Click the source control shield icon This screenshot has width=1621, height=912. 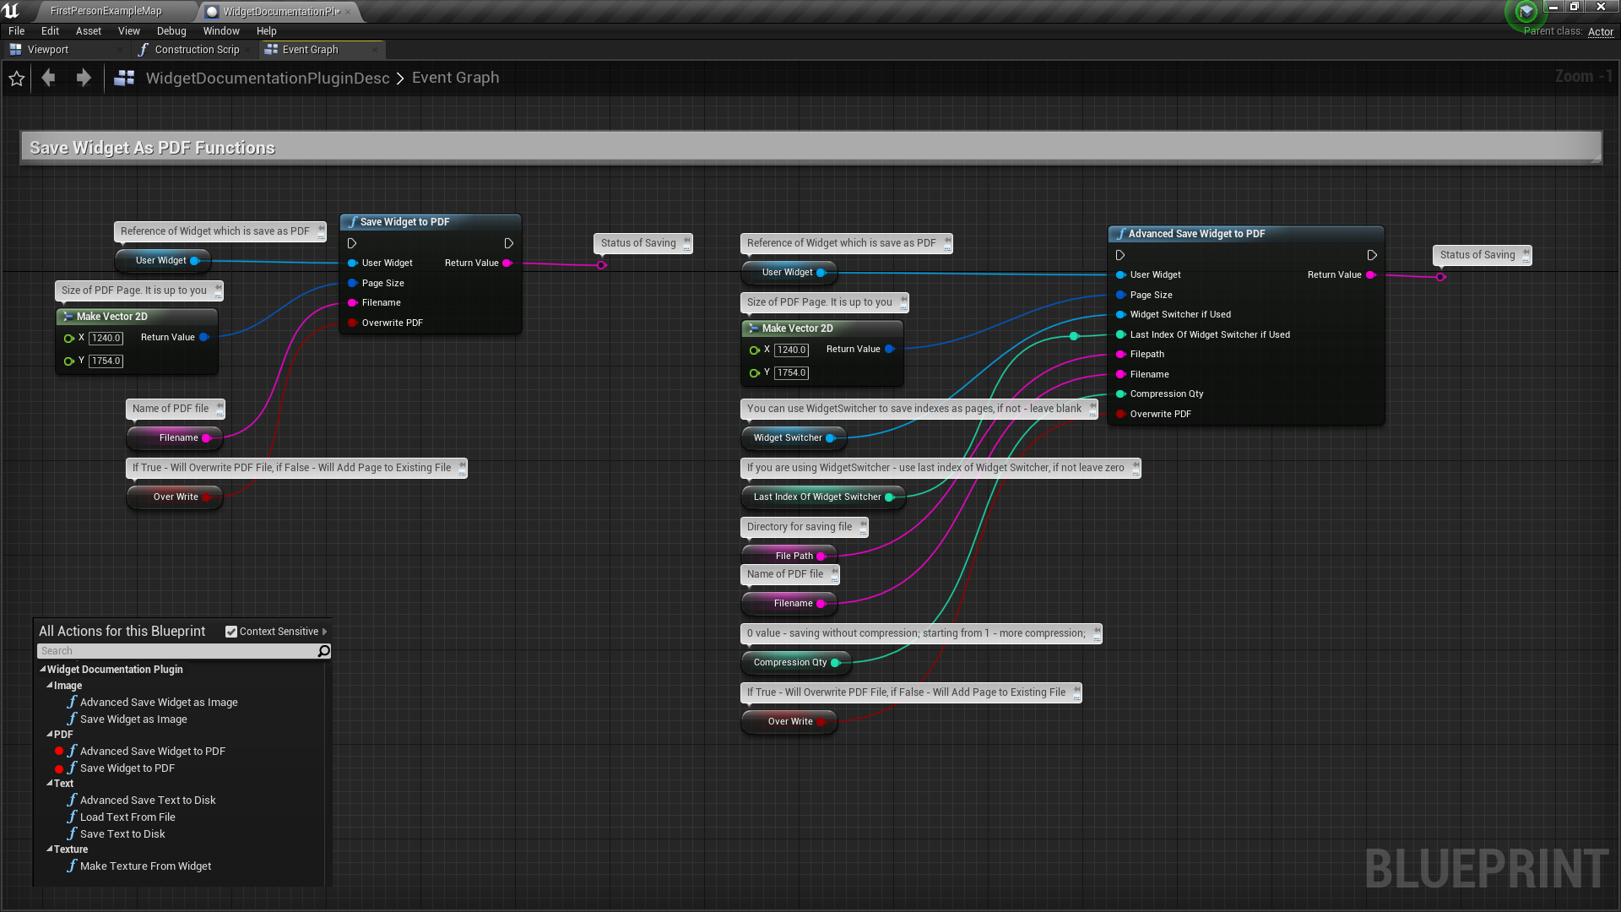pos(1526,12)
